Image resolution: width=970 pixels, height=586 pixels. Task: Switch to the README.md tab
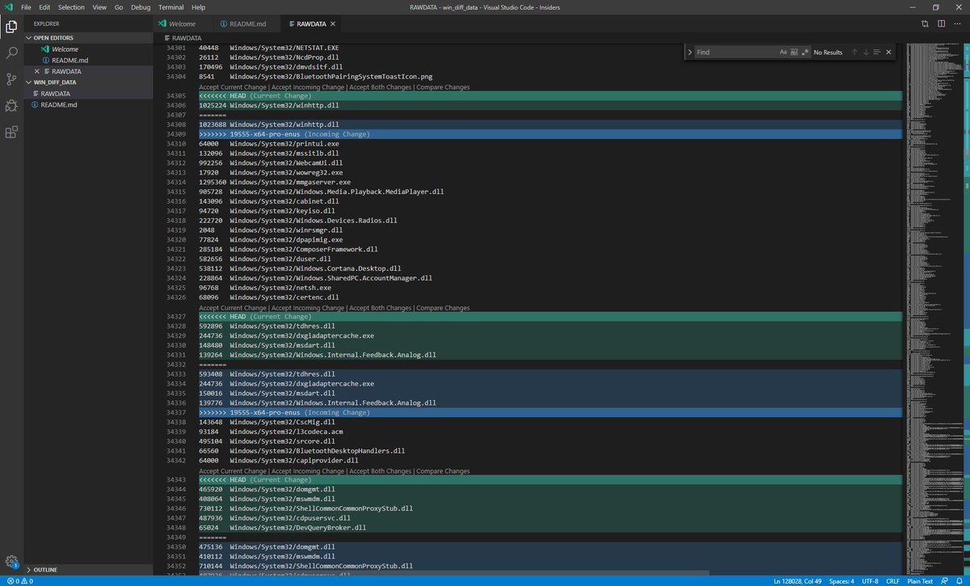[248, 24]
